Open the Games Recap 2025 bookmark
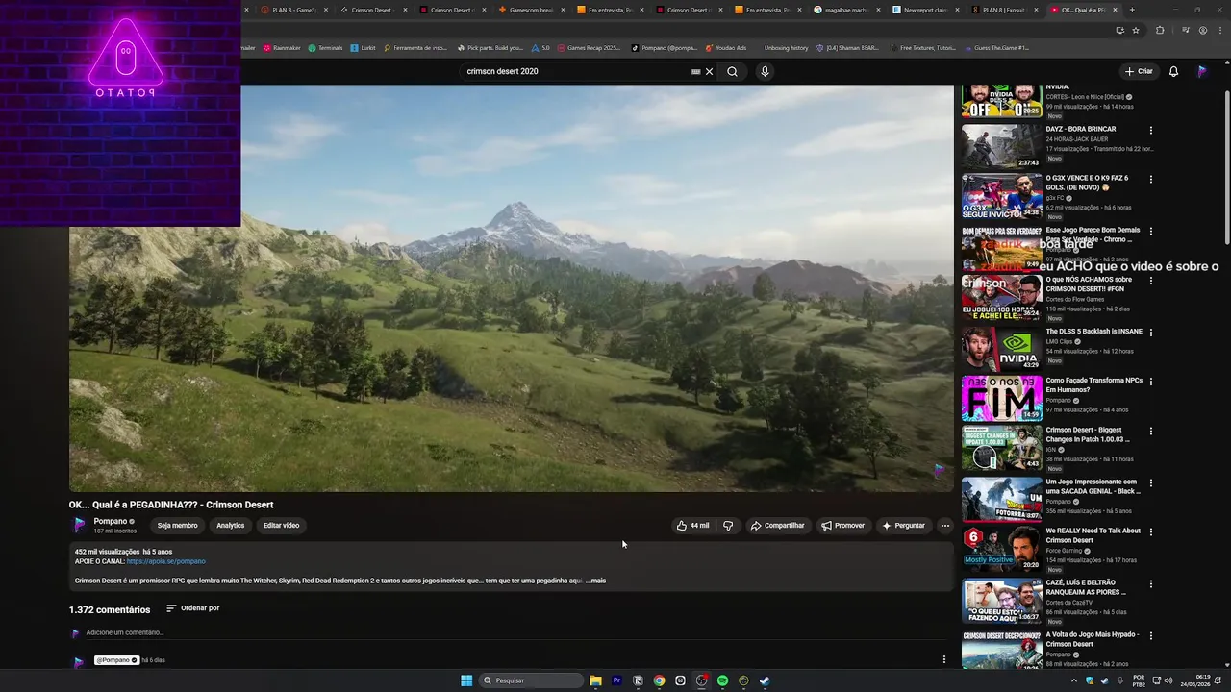Viewport: 1231px width, 692px height. 589,47
